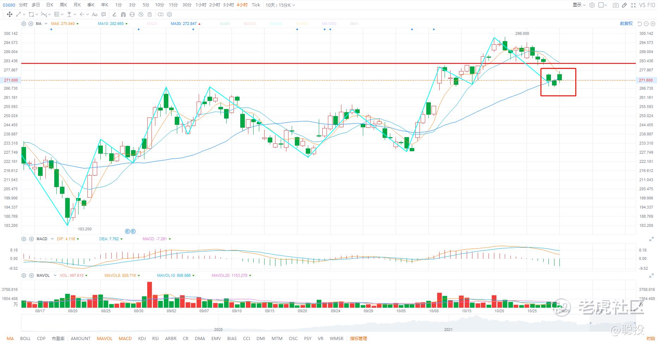Open the MA indicator dropdown arrow
This screenshot has width=657, height=345.
[x=46, y=24]
